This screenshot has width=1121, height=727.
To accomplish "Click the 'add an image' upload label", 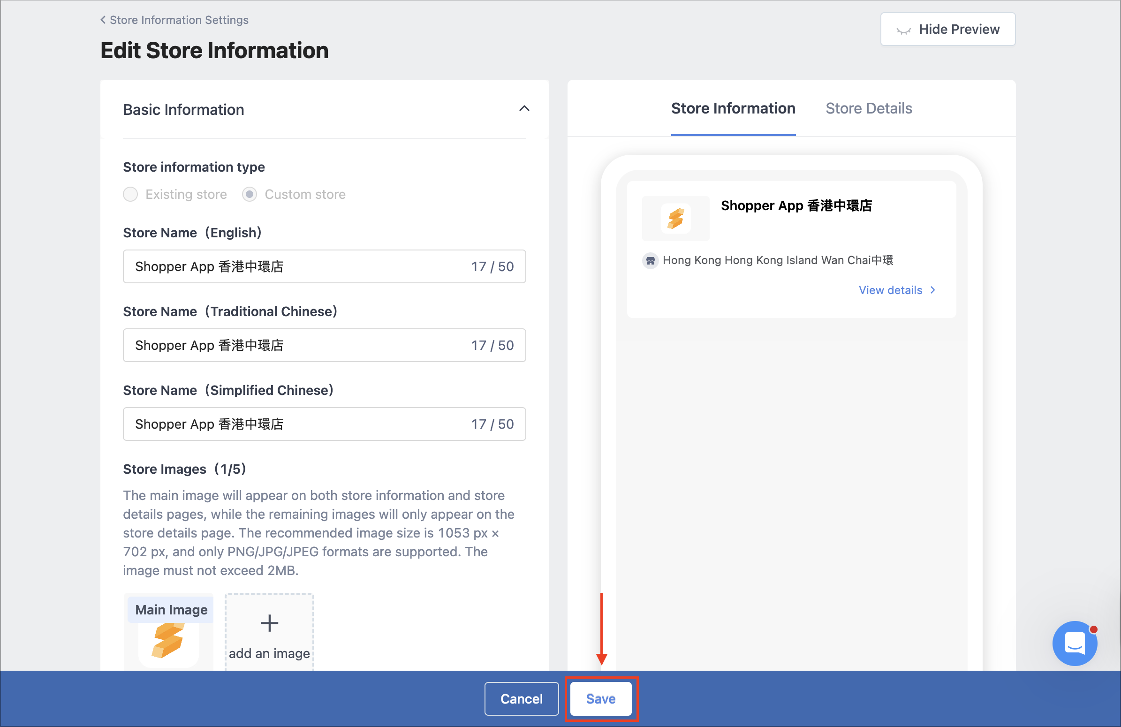I will [x=269, y=653].
